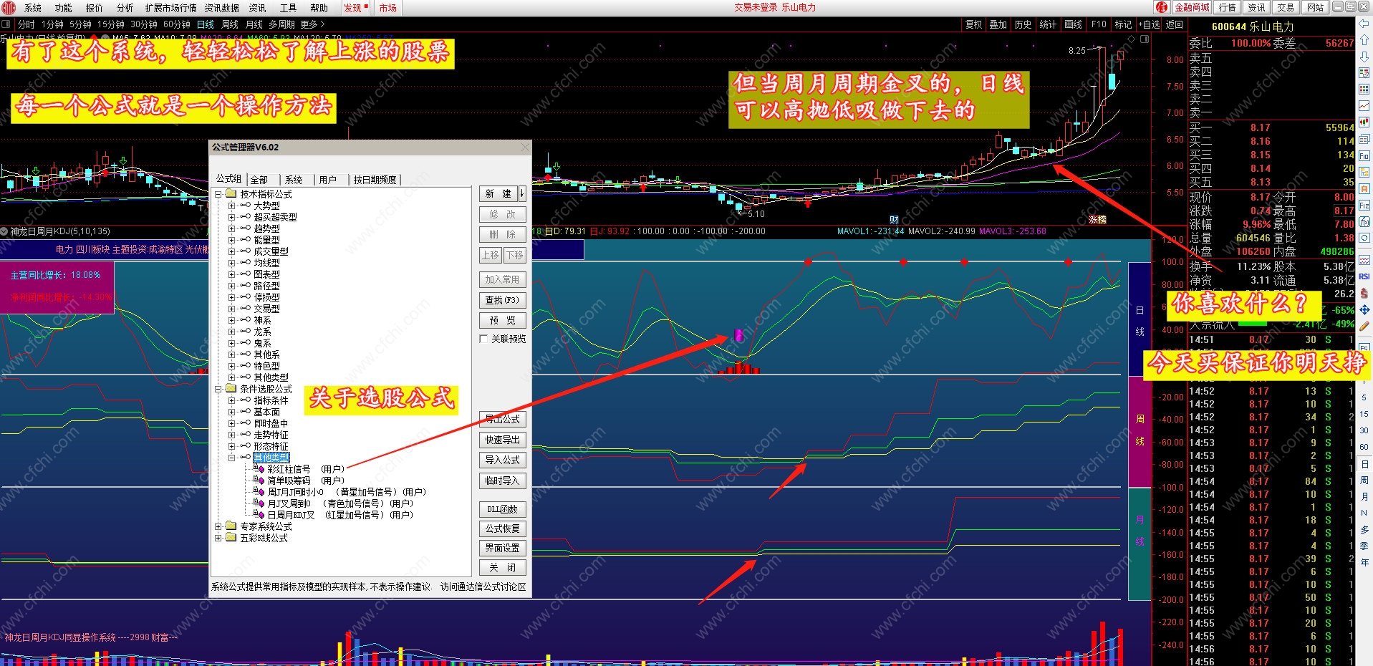The width and height of the screenshot is (1373, 666).
Task: Open the quote list grid sidebar icon
Action: 1364,90
